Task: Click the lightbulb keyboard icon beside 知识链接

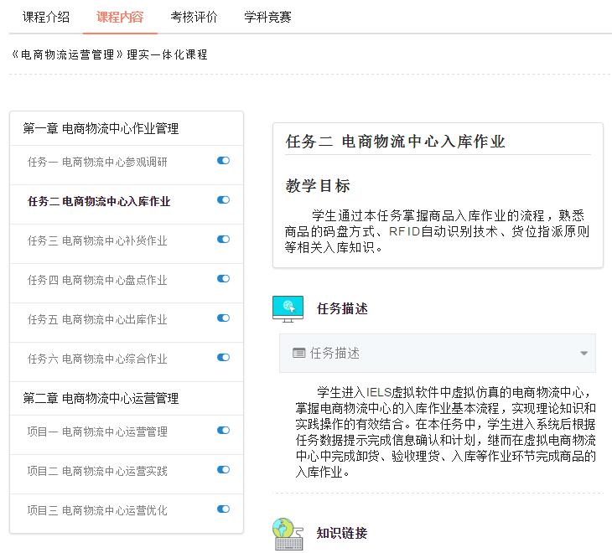Action: (x=288, y=534)
